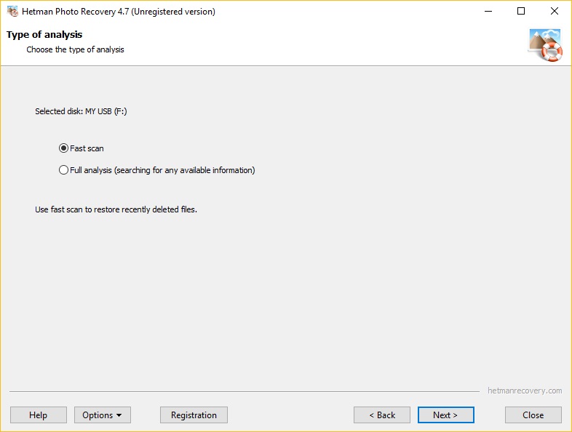
Task: Click the 'Use fast scan to restore' hint text
Action: pyautogui.click(x=116, y=209)
